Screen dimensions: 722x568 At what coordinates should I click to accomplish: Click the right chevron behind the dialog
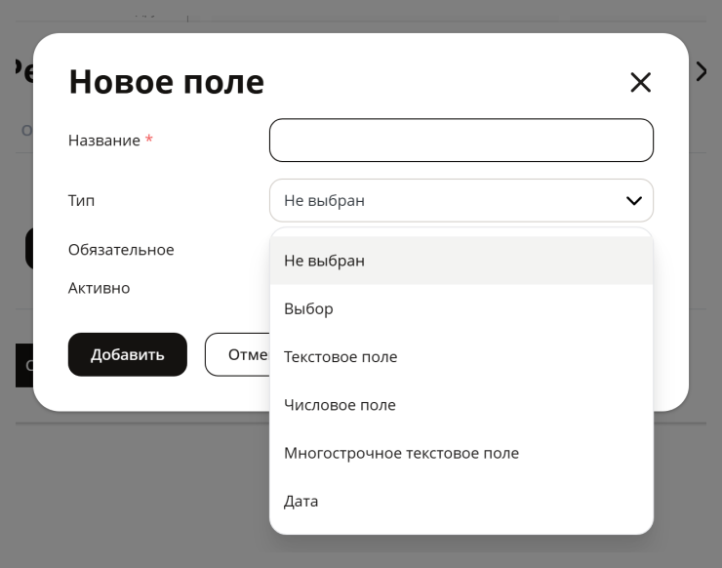[x=701, y=72]
